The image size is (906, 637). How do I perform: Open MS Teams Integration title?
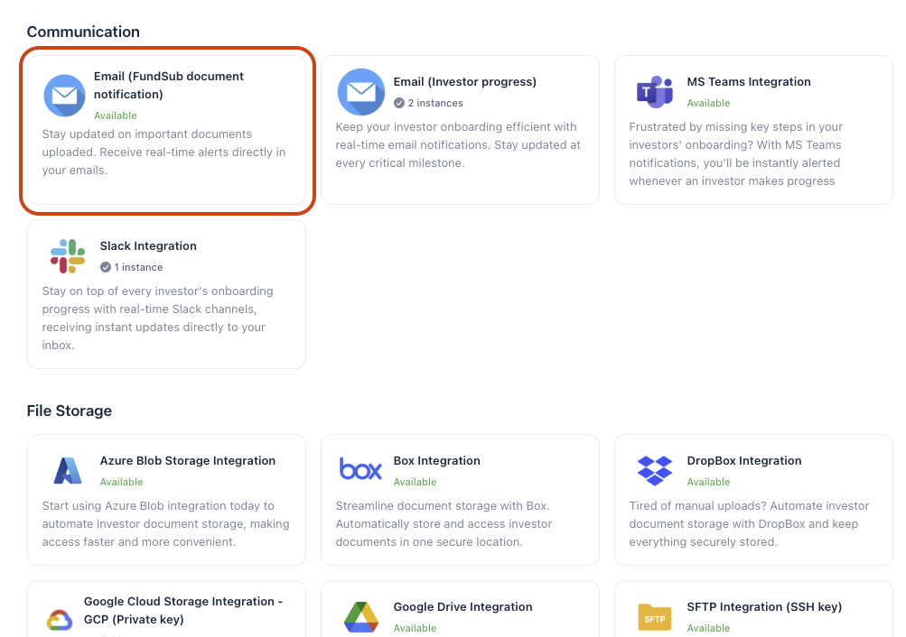tap(749, 82)
